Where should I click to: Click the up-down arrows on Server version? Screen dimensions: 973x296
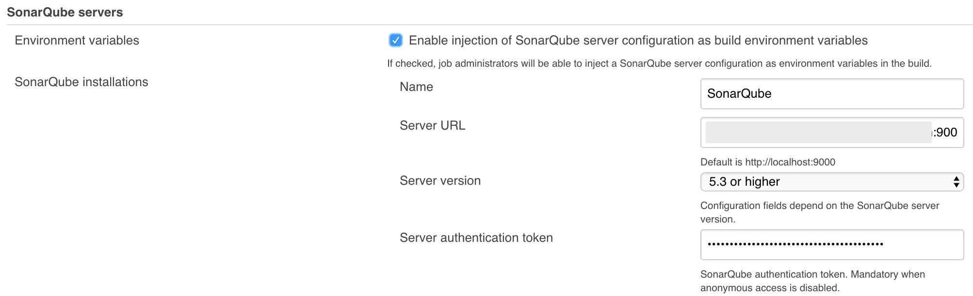click(x=956, y=182)
